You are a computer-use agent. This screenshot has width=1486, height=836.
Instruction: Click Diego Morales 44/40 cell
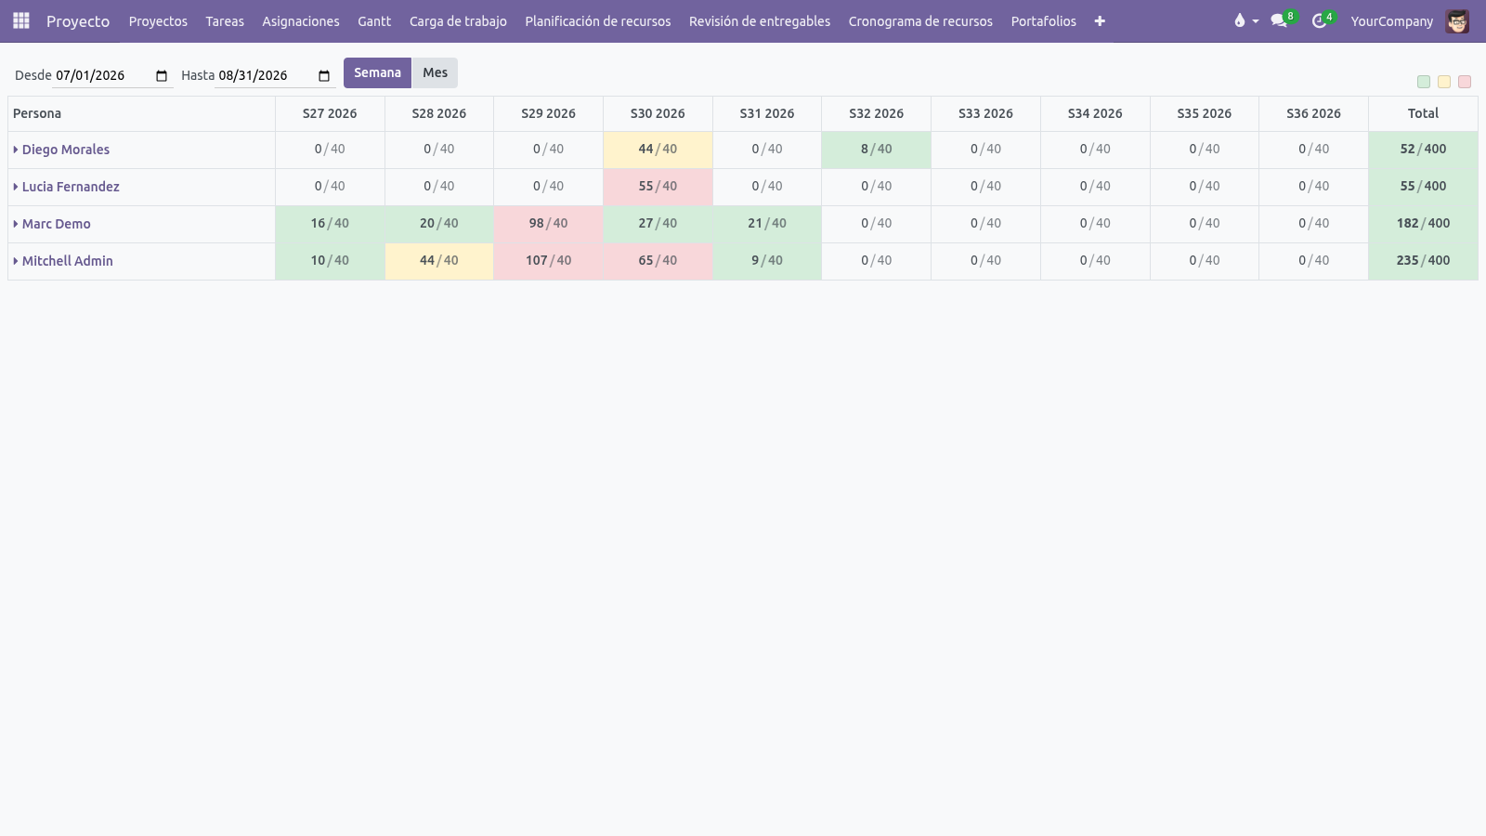[658, 150]
